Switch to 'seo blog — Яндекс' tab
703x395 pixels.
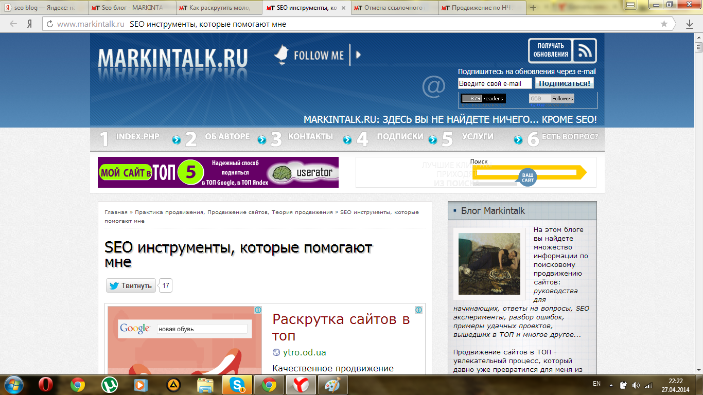coord(45,8)
